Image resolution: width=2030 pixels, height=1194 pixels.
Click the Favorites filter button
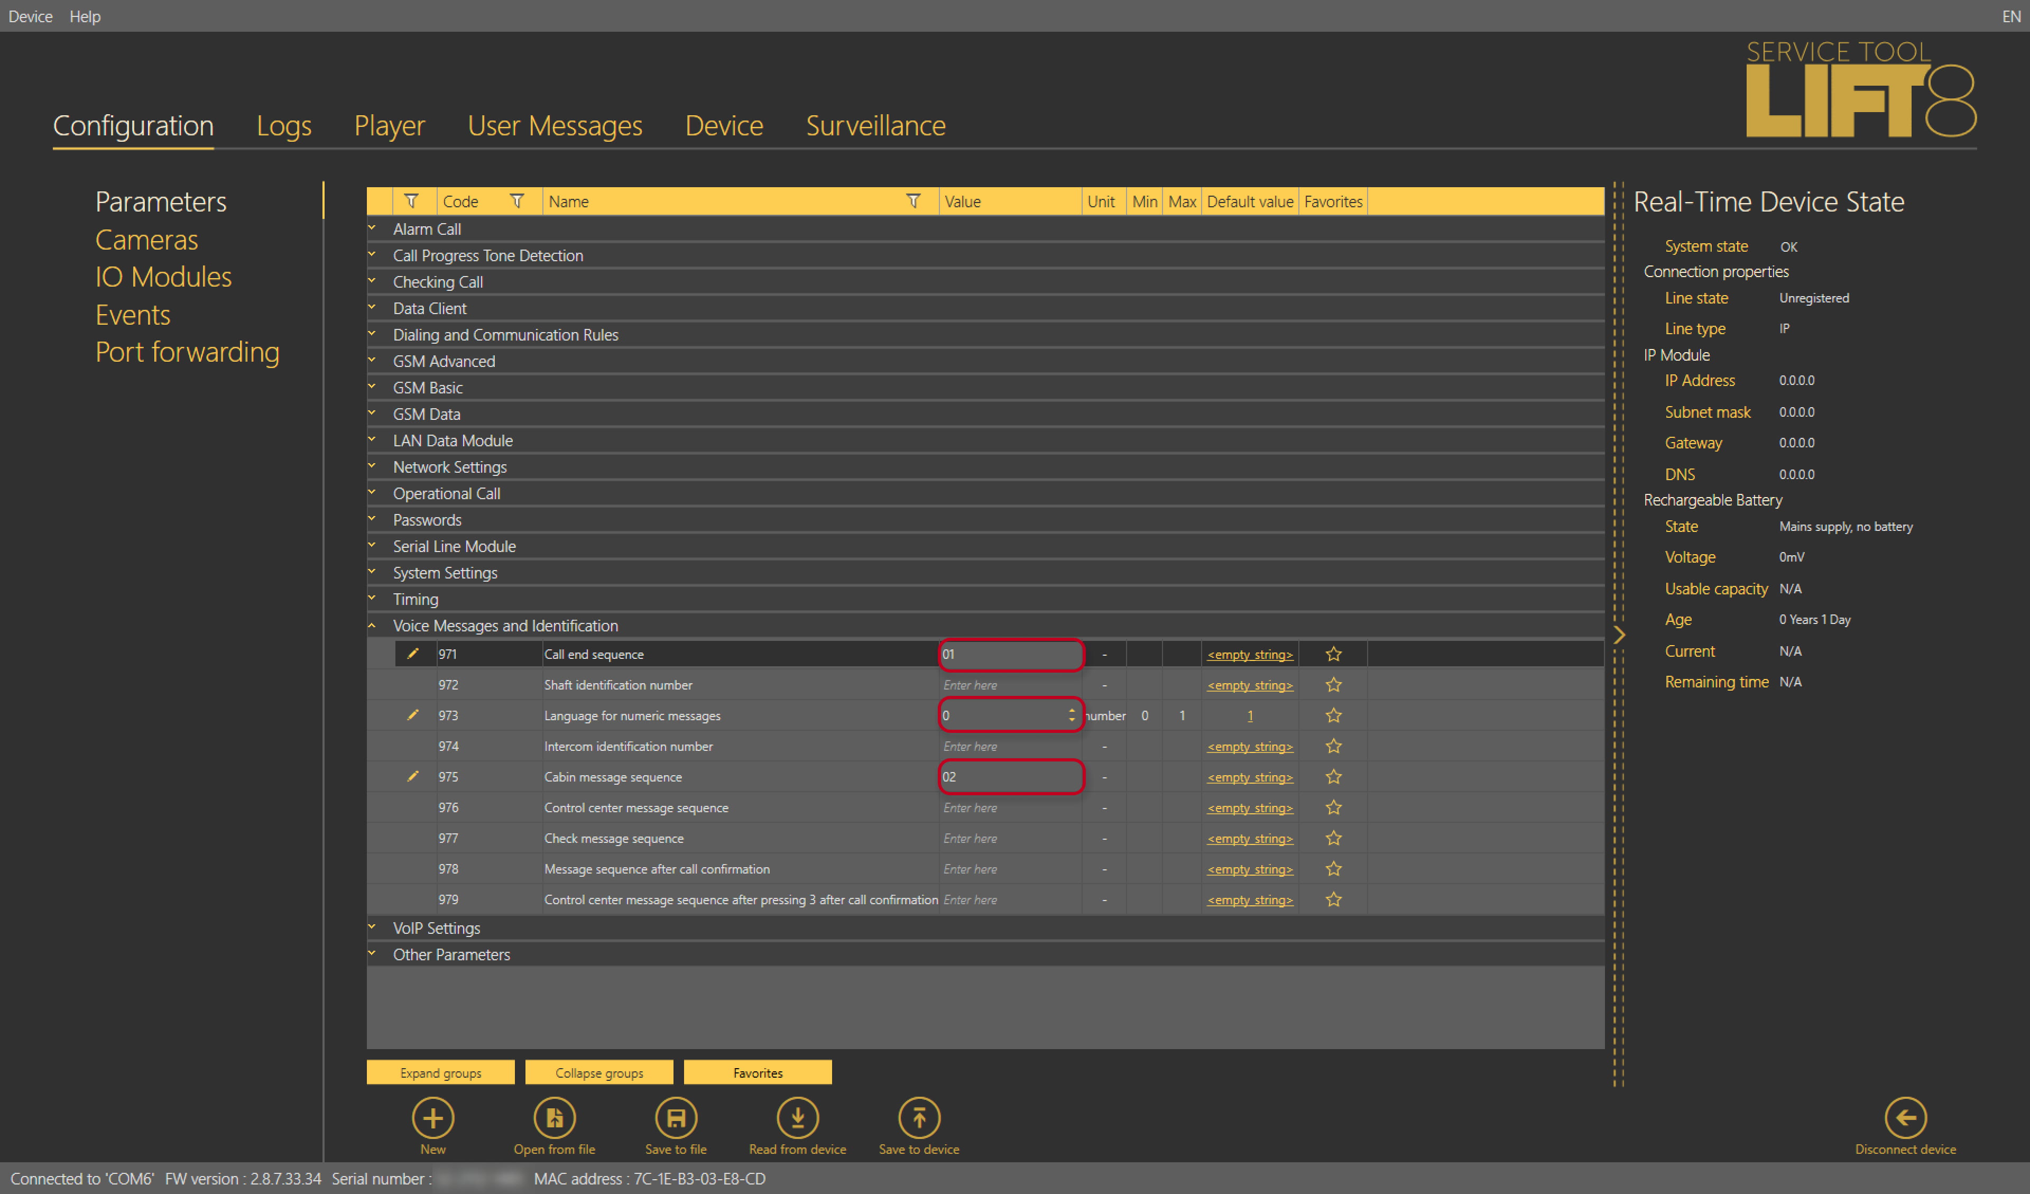coord(758,1072)
